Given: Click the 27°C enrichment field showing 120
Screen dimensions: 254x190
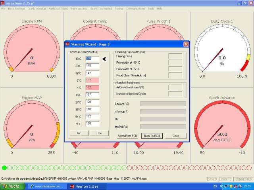Looking at the screenshot, I should click(x=92, y=102).
